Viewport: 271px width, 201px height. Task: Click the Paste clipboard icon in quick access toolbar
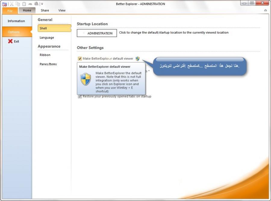point(24,4)
